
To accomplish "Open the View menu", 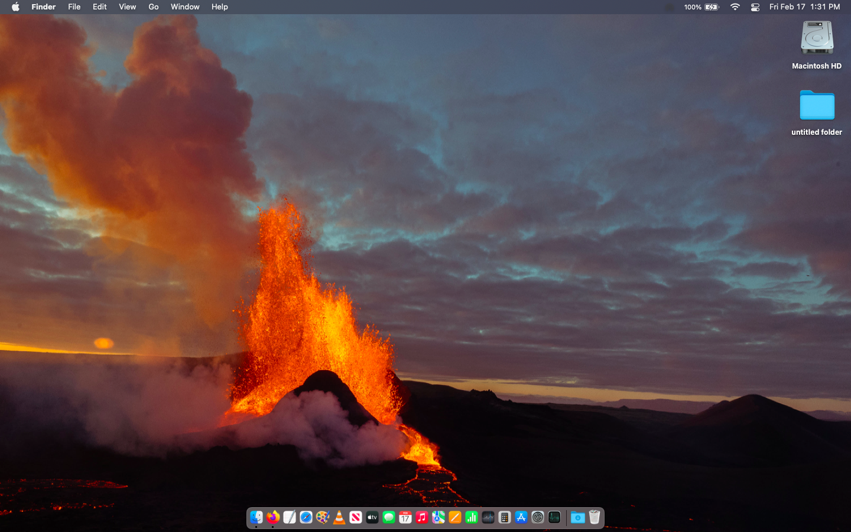I will click(127, 7).
